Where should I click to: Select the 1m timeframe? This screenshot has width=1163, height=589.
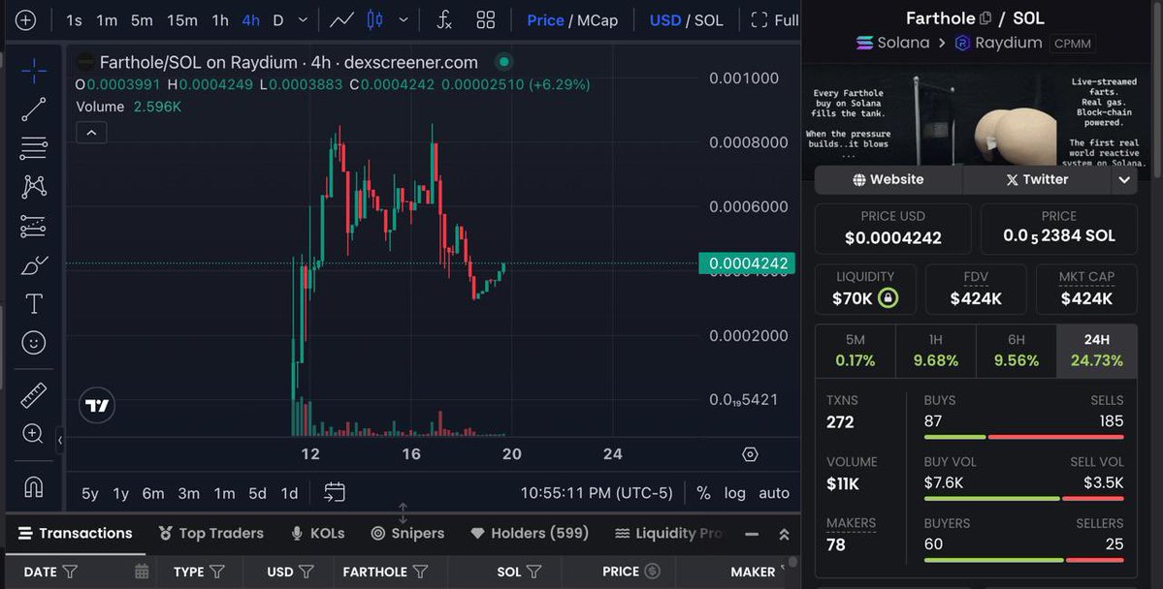(107, 20)
